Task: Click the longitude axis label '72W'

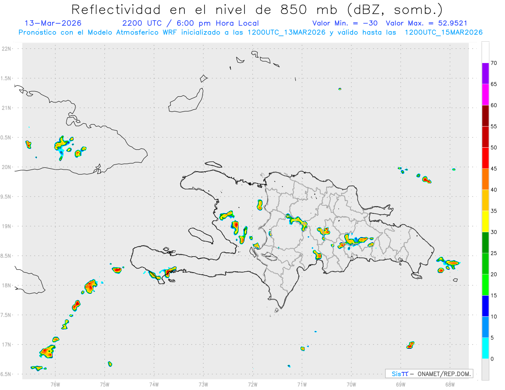Action: click(252, 384)
